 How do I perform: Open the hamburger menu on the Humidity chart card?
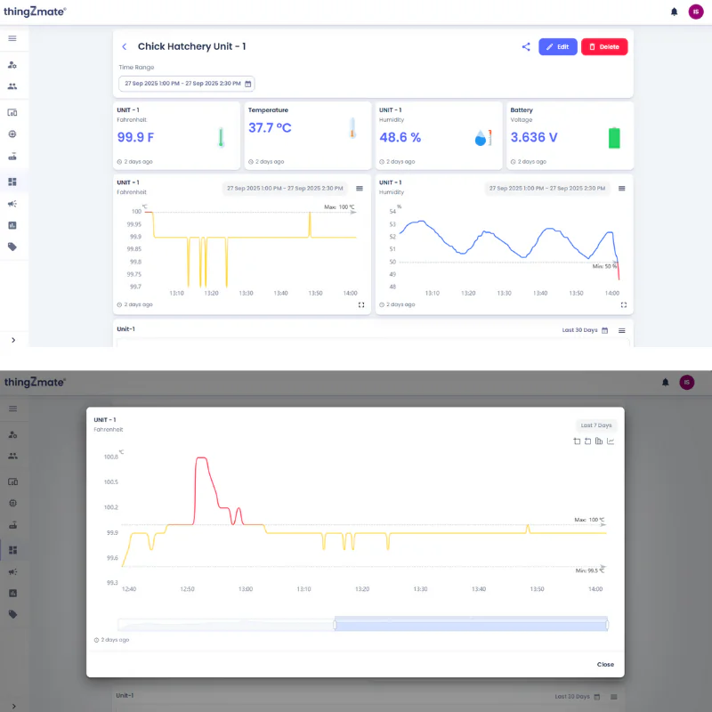[622, 188]
